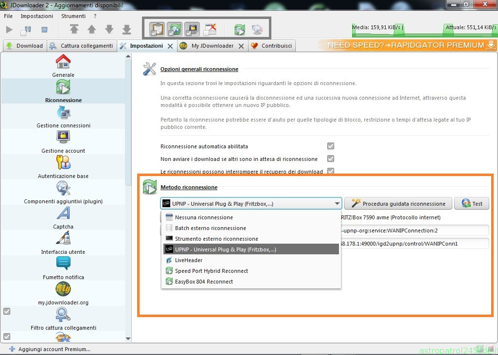Toggle the window icon with red X
Screen dimensions: 498x355
210,29
